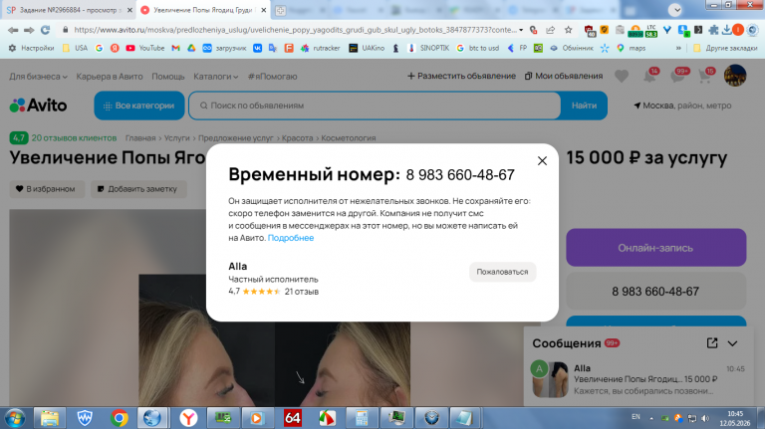
Task: Click the phone number button 8 983 660-48-67
Action: coord(655,291)
